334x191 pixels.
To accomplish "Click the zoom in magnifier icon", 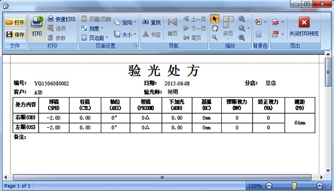I will click(x=242, y=38).
